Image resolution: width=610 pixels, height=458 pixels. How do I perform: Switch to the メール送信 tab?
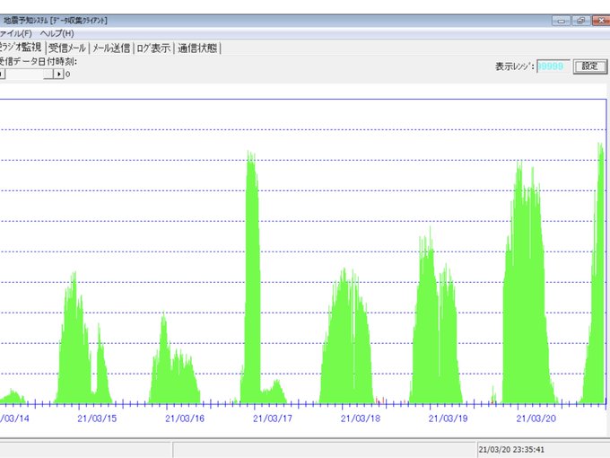click(x=111, y=48)
